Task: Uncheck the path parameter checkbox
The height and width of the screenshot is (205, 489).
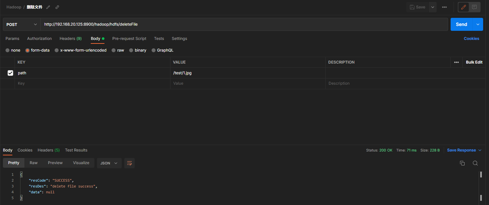Action: [x=10, y=73]
